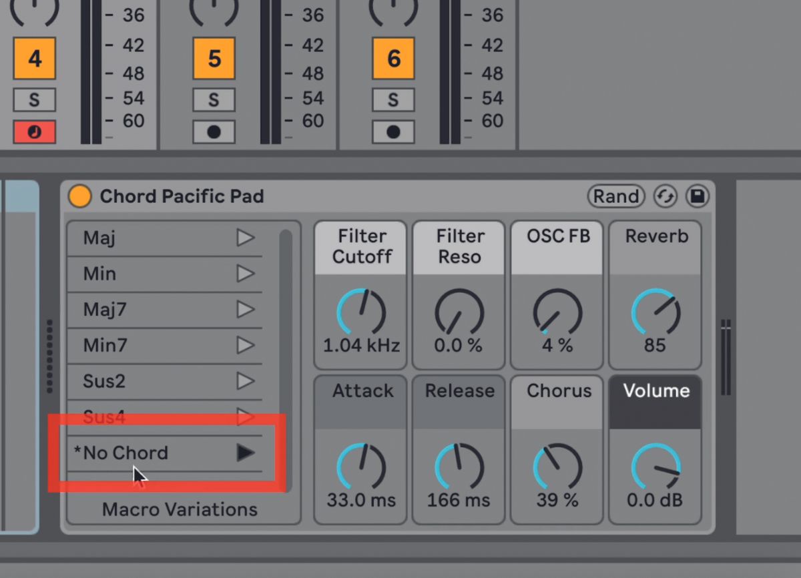Arm track 6 for recording
This screenshot has width=801, height=578.
[x=393, y=132]
